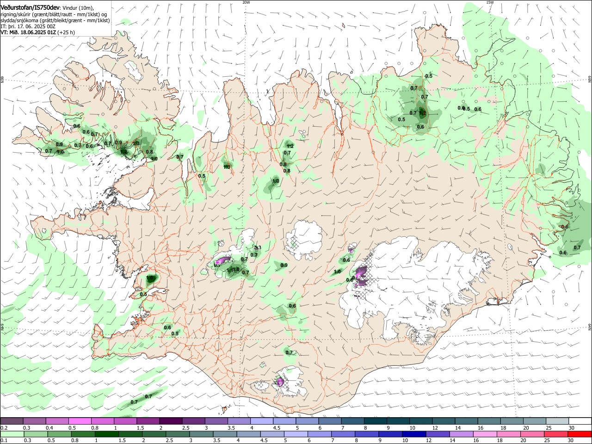Pick the light pink 16–18 rain swatch

point(484,434)
